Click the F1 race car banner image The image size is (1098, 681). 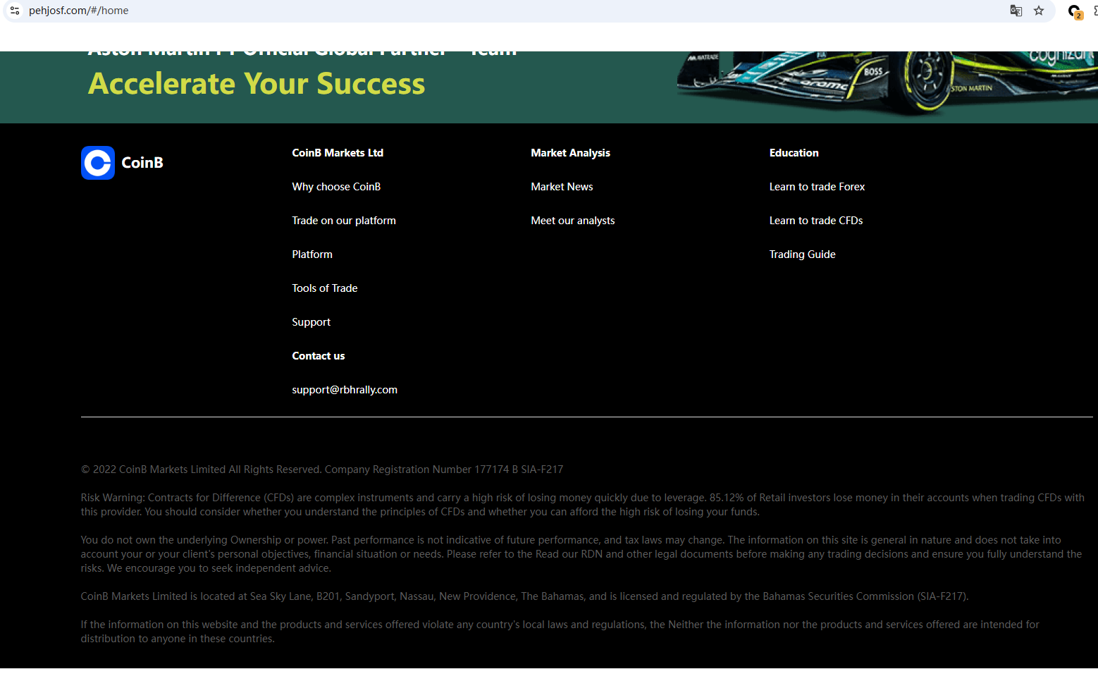[x=887, y=83]
